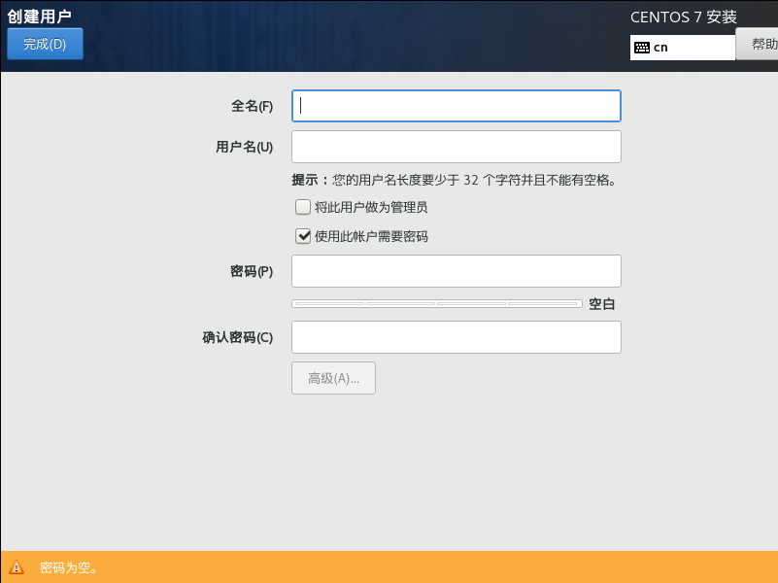The width and height of the screenshot is (778, 583).
Task: Select the cn keyboard layout indicator
Action: click(683, 48)
